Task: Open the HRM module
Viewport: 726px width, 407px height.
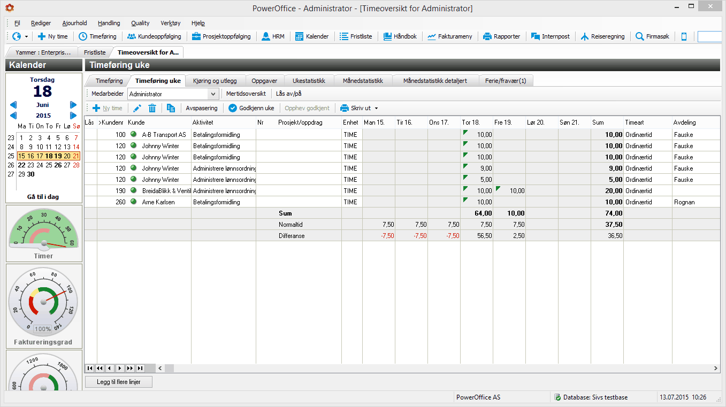Action: [273, 36]
